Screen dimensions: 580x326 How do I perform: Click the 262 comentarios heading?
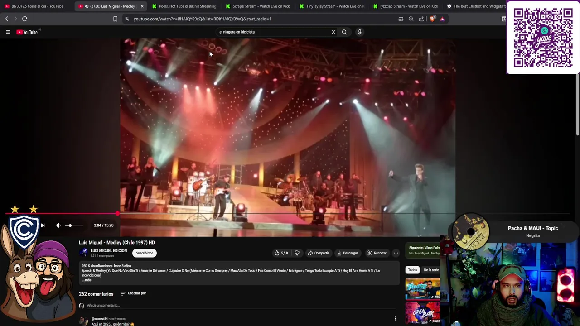coord(96,294)
